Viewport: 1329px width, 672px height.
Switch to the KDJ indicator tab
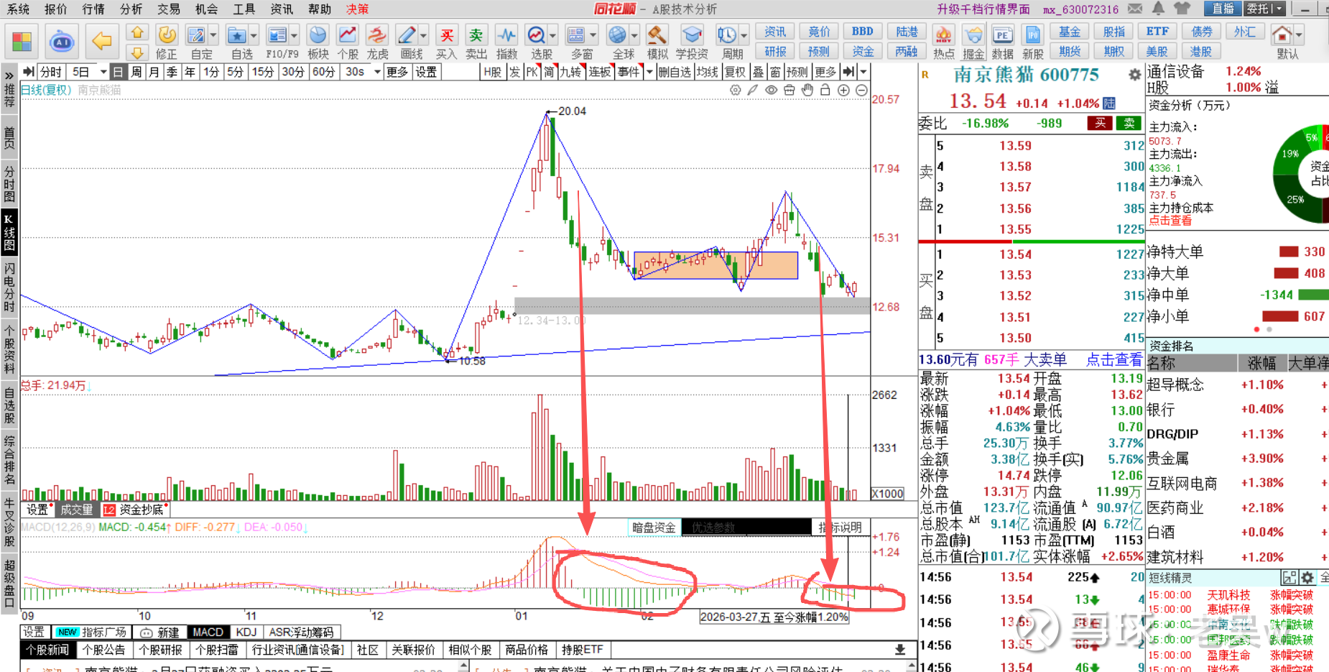246,632
